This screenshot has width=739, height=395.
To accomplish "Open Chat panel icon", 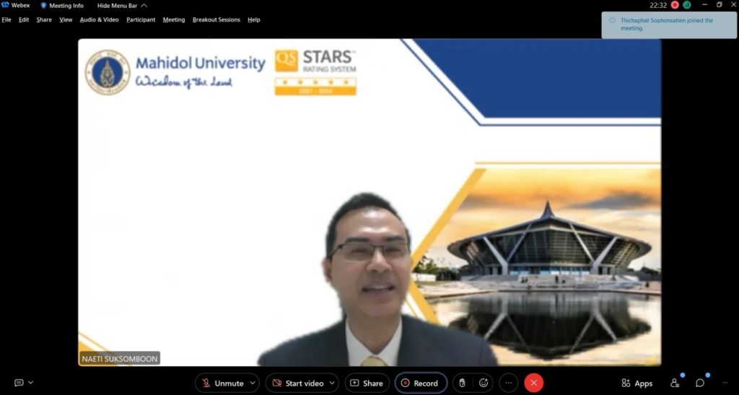I will click(700, 383).
